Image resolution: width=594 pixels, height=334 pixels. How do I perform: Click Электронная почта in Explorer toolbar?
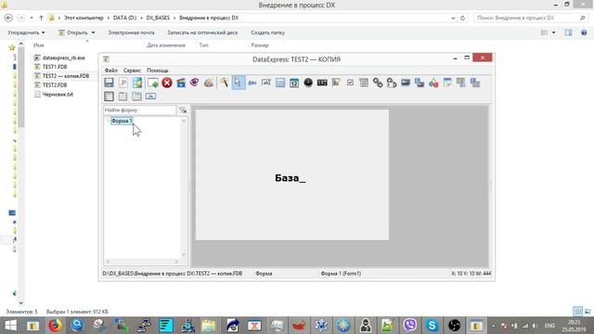coord(131,32)
